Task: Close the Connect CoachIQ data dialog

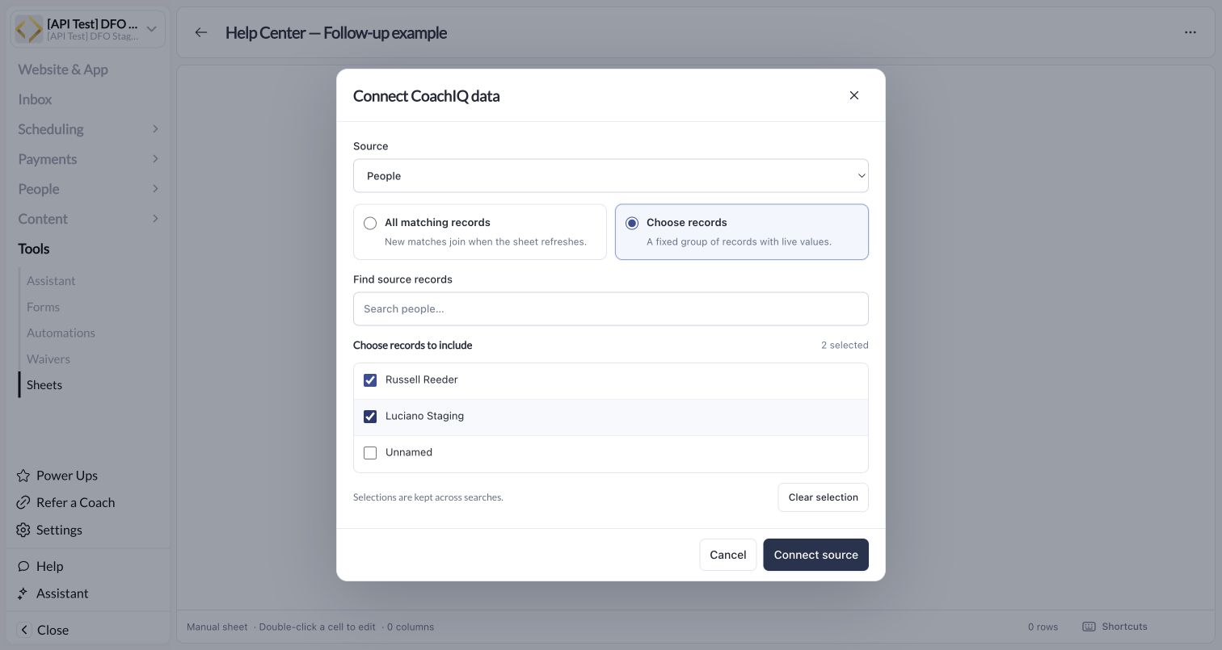Action: tap(853, 95)
